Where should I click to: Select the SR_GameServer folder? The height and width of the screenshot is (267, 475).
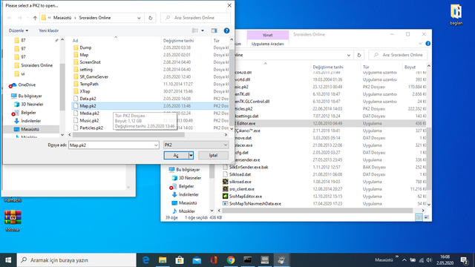pyautogui.click(x=94, y=76)
